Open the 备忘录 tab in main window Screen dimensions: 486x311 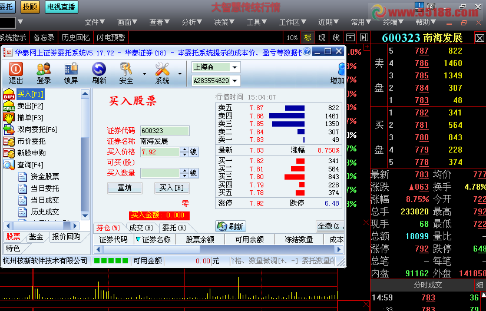click(44, 38)
